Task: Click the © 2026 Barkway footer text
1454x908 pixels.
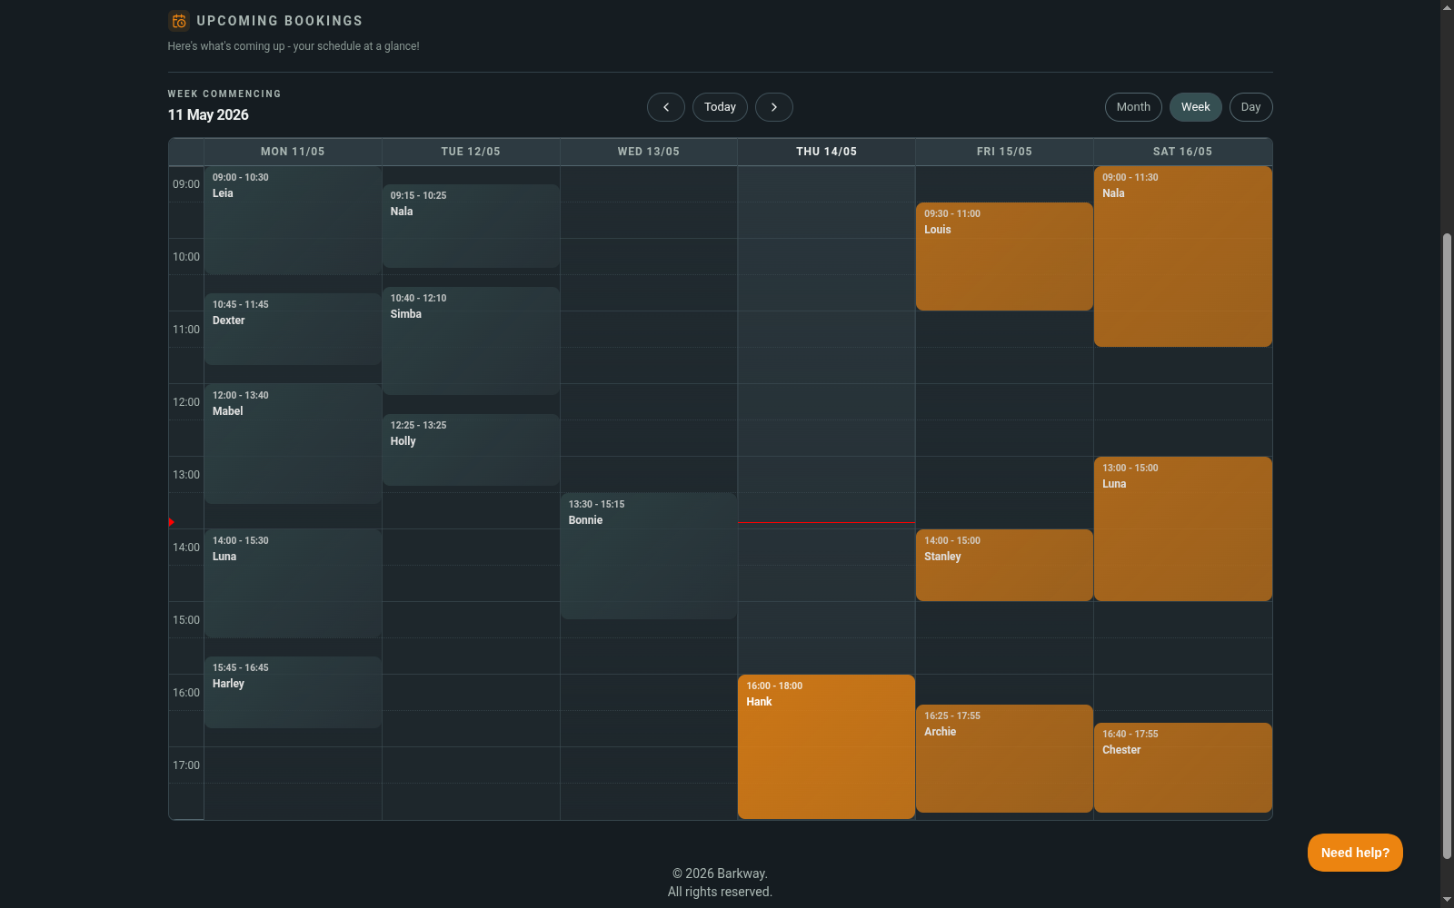Action: pyautogui.click(x=720, y=873)
